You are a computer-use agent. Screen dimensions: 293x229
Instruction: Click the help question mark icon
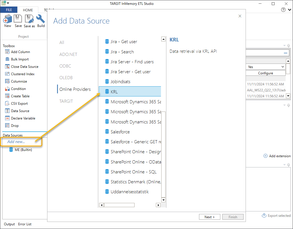point(283,10)
